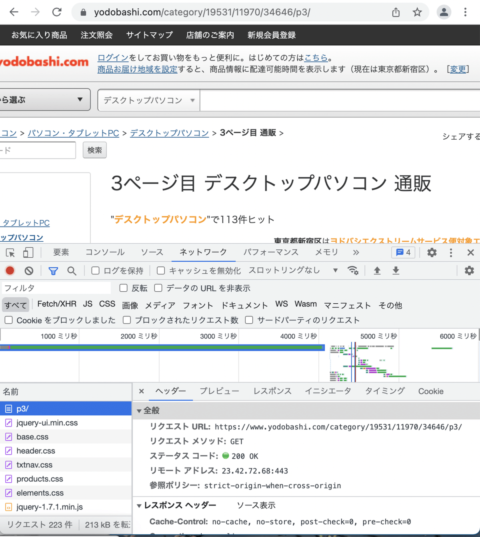Click the browser back arrow
The image size is (480, 537).
14,12
